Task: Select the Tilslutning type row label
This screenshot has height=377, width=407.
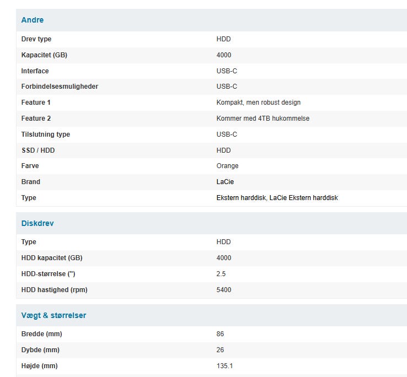Action: [x=46, y=134]
